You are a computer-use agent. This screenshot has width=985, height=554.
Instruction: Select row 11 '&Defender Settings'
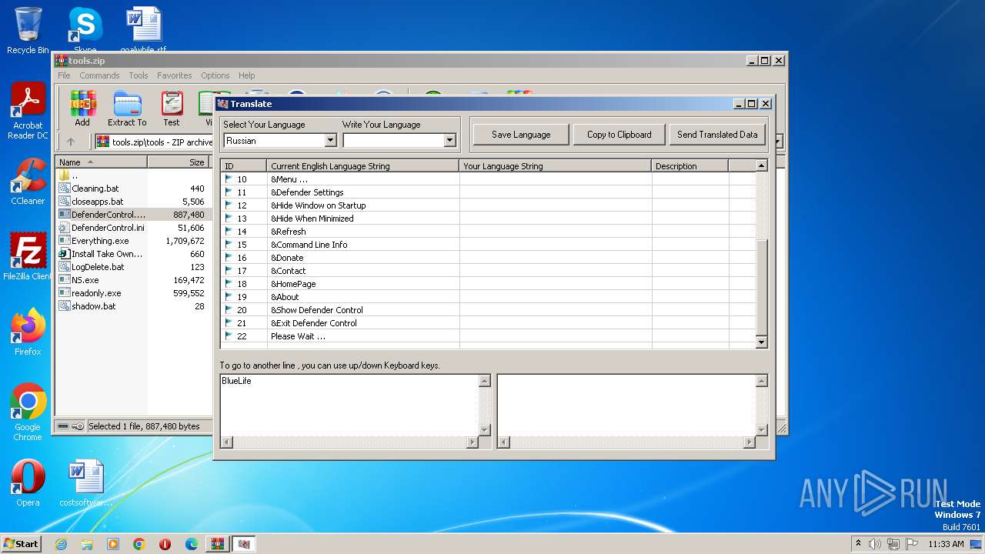point(488,192)
